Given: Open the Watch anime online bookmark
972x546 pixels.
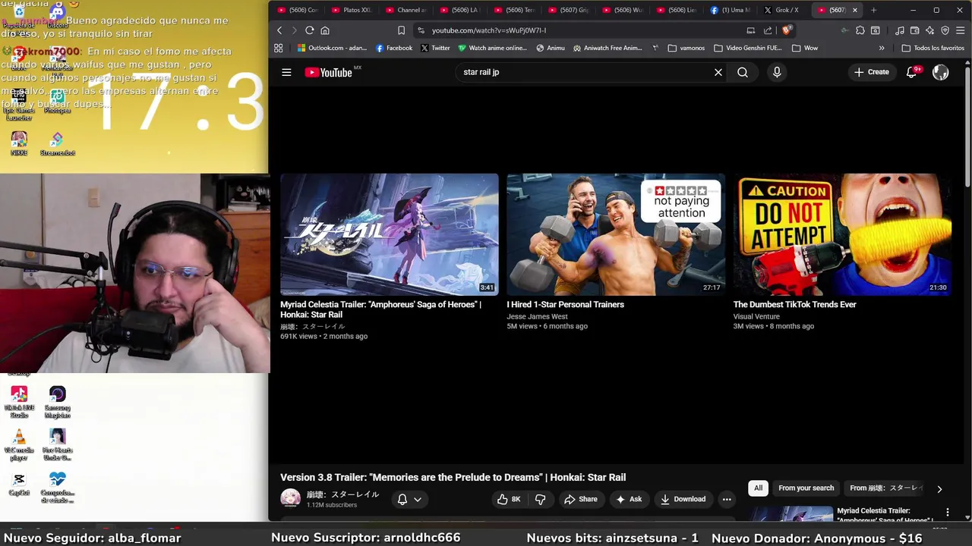Looking at the screenshot, I should [492, 48].
